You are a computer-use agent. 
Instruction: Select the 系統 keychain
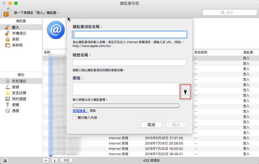(x=21, y=39)
